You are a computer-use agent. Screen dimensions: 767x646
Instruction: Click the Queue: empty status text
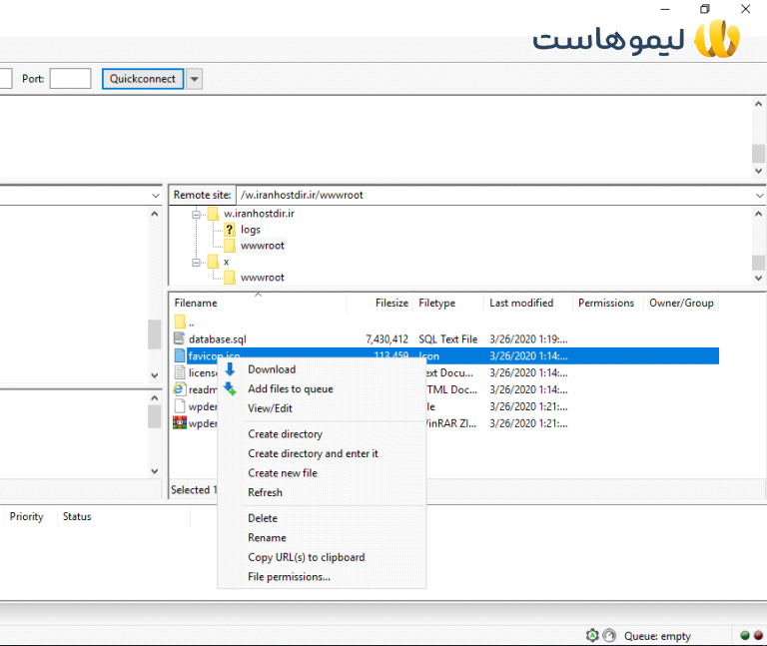pyautogui.click(x=657, y=636)
